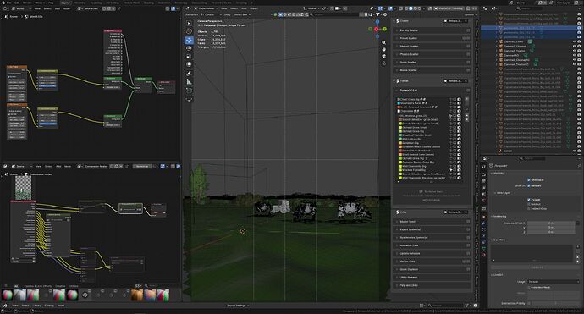
Task: Enable the Indirect Only checkbox
Action: click(529, 208)
